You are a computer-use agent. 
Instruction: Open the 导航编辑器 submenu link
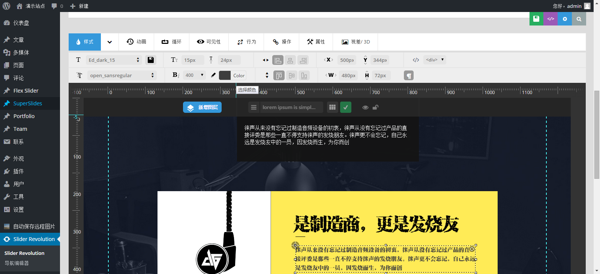(16, 263)
